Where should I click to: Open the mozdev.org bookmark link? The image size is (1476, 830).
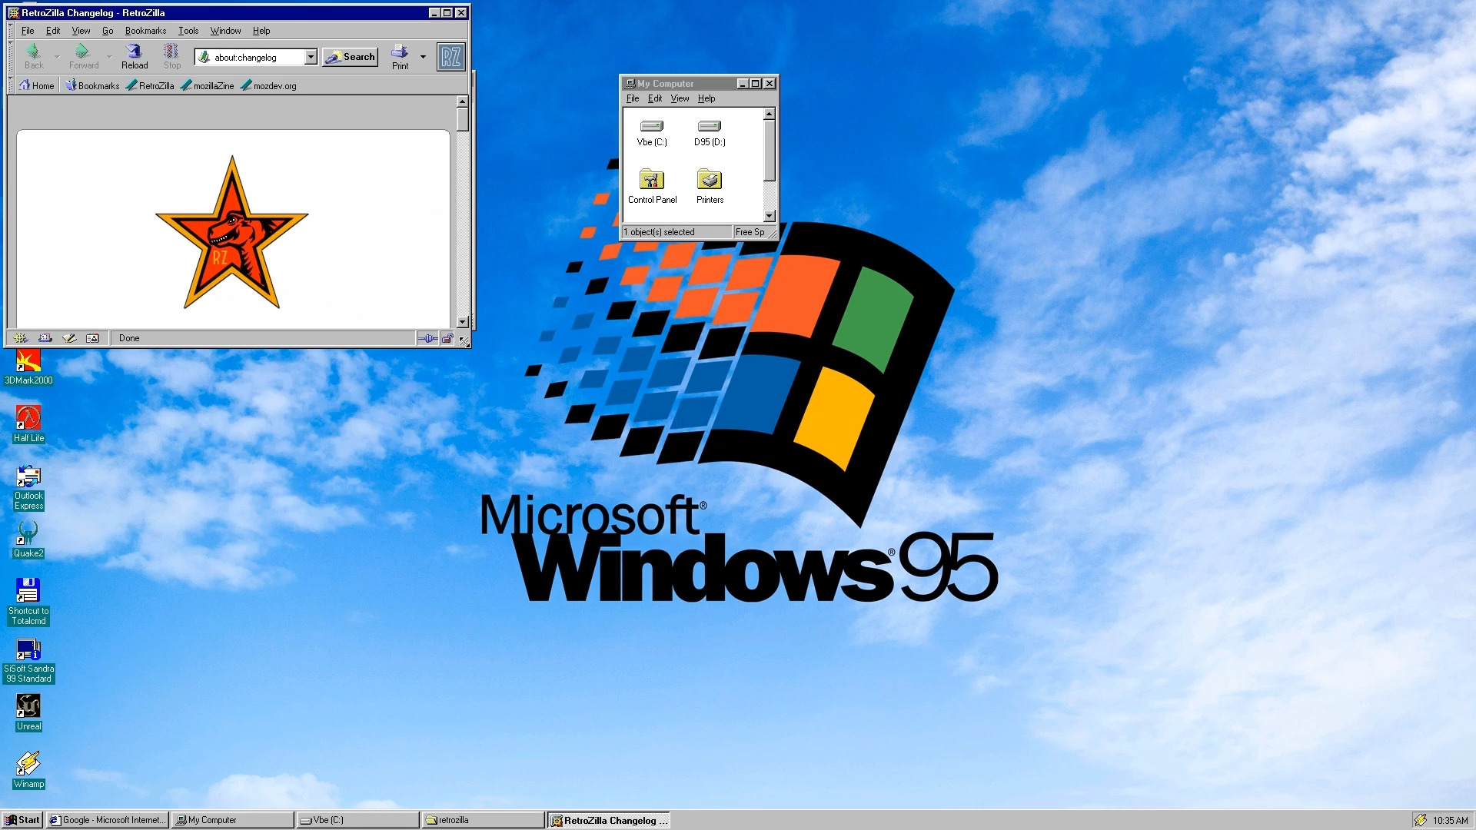click(x=268, y=85)
